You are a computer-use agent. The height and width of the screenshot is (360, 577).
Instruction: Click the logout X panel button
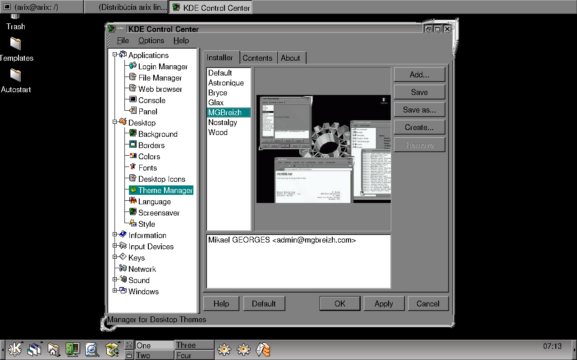click(129, 345)
